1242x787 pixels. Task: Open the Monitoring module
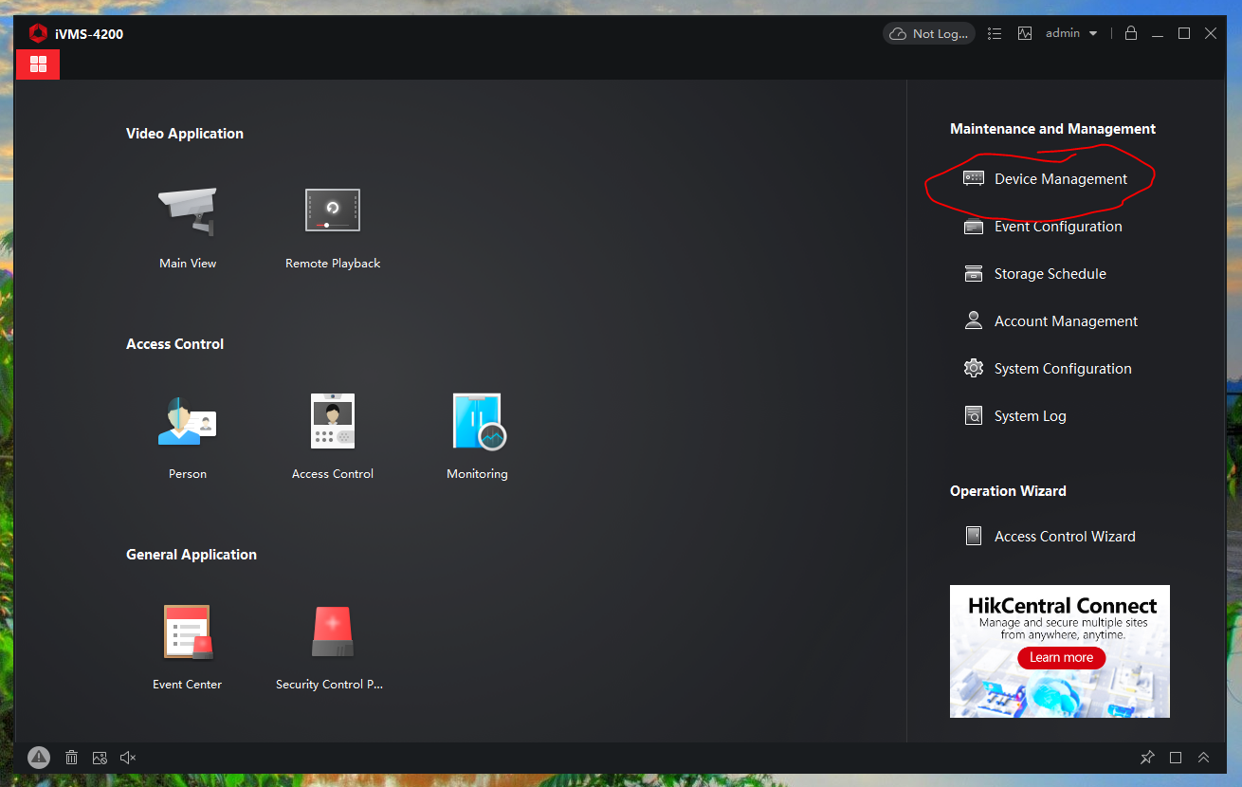478,421
